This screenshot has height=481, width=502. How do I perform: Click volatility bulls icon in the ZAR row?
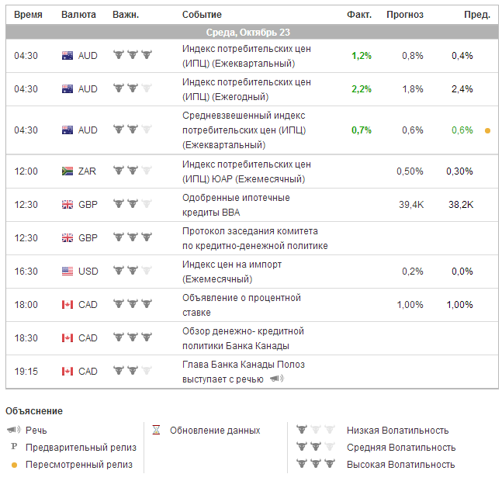[x=132, y=171]
